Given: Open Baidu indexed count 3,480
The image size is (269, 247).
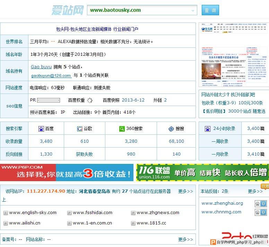Looking at the screenshot, I should (46, 141).
